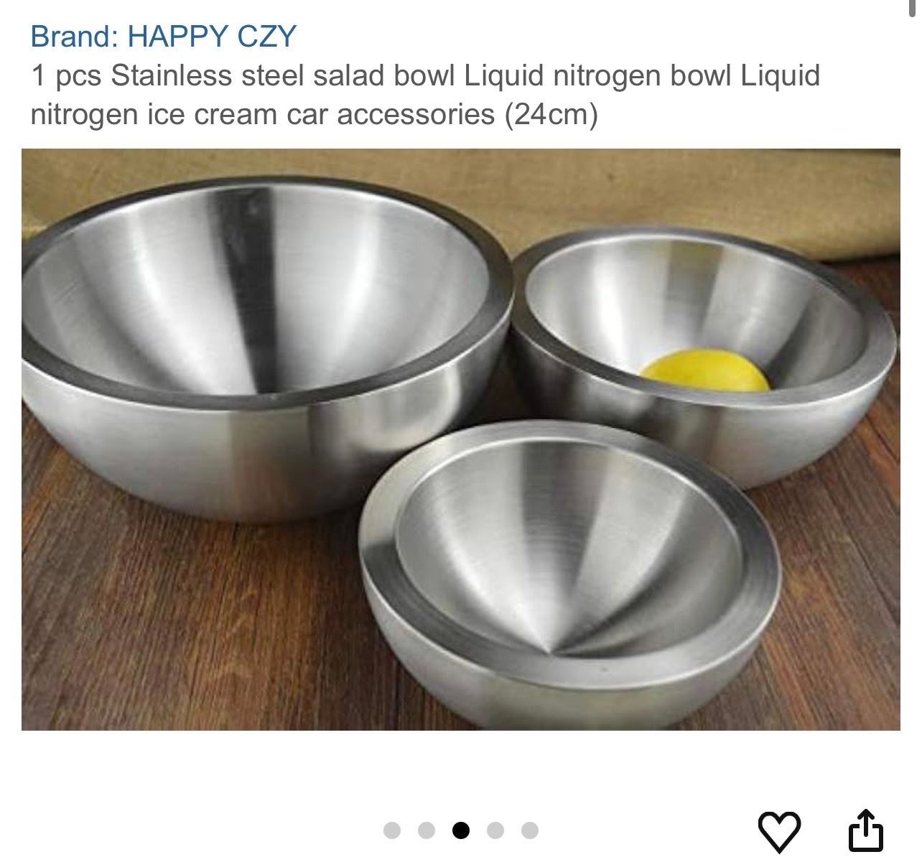The width and height of the screenshot is (922, 857).
Task: Click "HAPPY CZY" brand name
Action: click(x=212, y=36)
